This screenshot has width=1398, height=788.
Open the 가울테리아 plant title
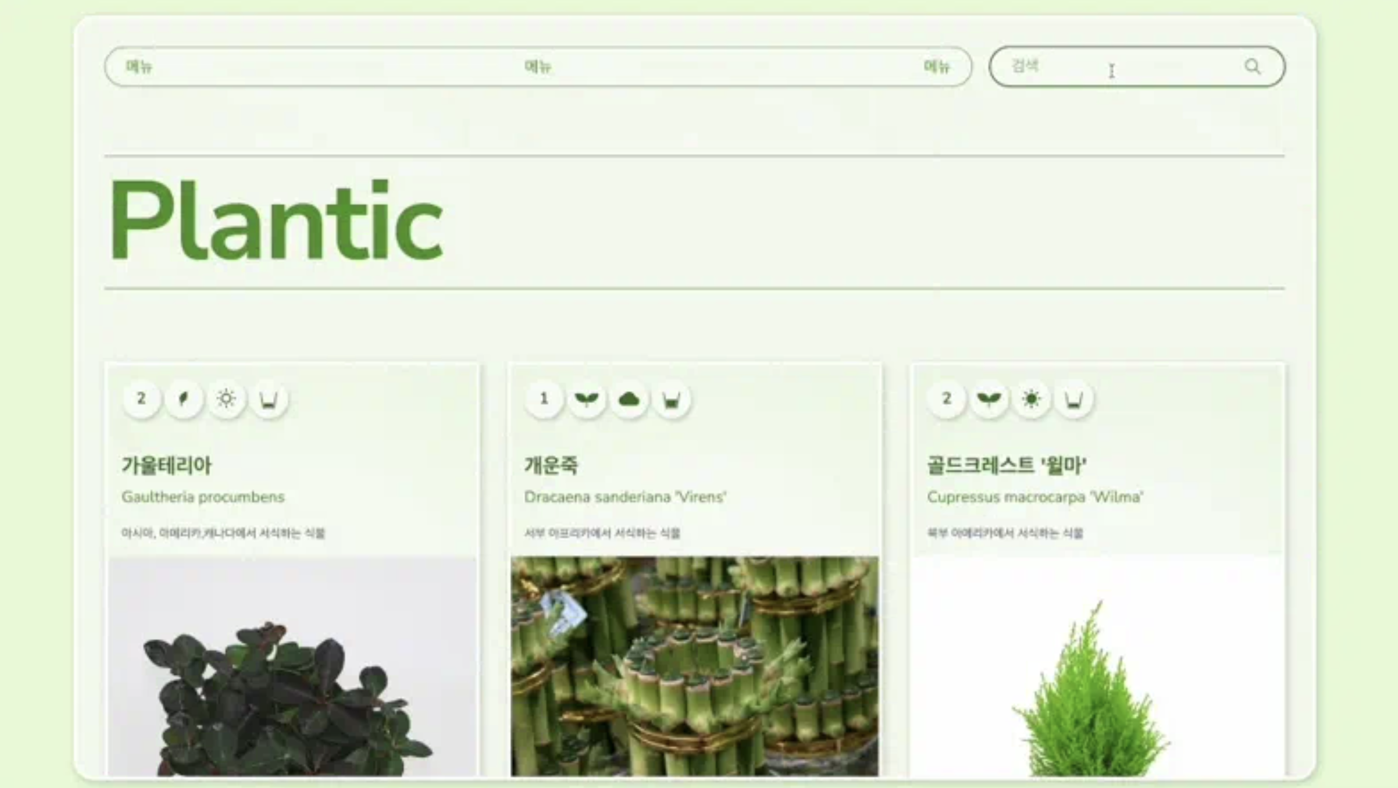click(x=167, y=466)
